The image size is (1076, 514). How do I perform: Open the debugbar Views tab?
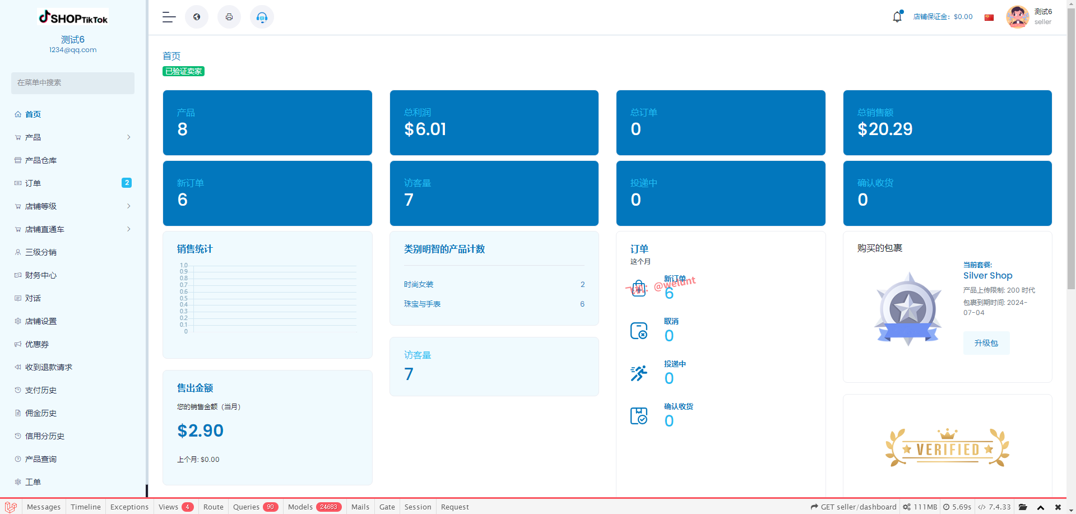click(176, 507)
